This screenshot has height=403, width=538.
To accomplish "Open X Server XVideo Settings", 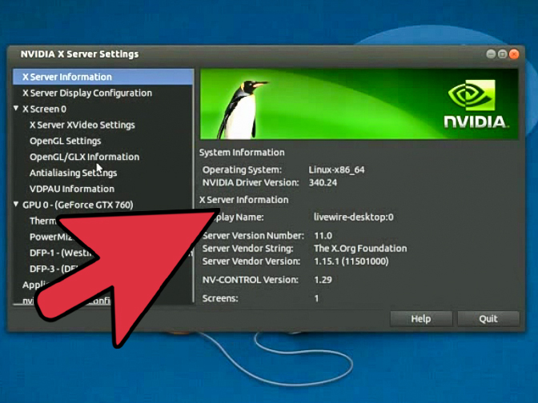I will tap(82, 125).
